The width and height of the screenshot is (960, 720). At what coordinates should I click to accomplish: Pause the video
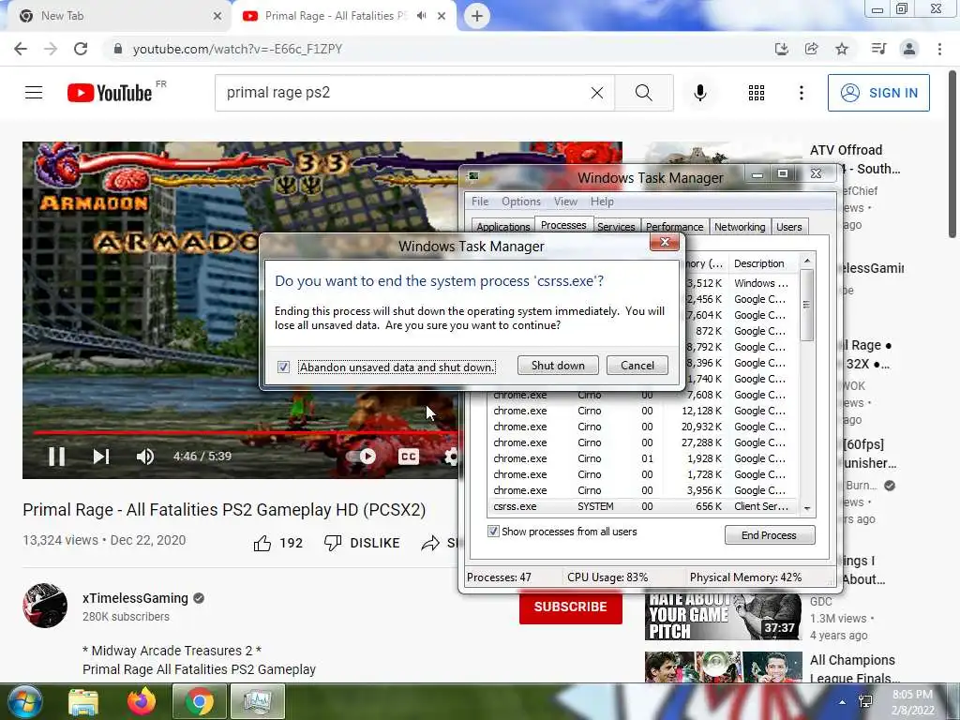coord(56,457)
